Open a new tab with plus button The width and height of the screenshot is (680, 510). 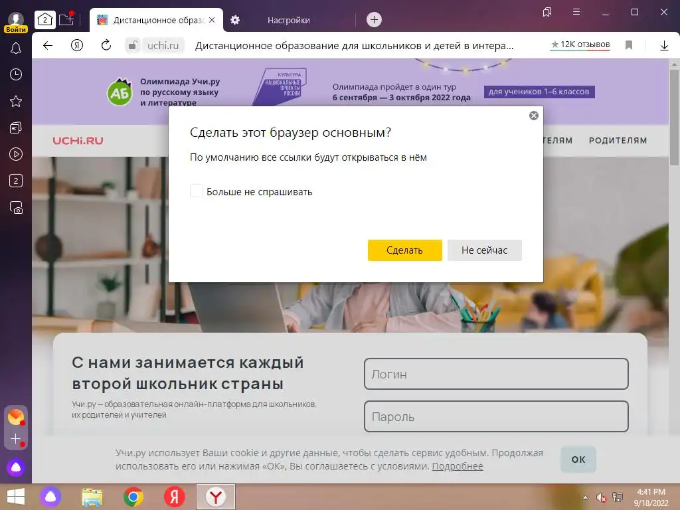(x=374, y=19)
